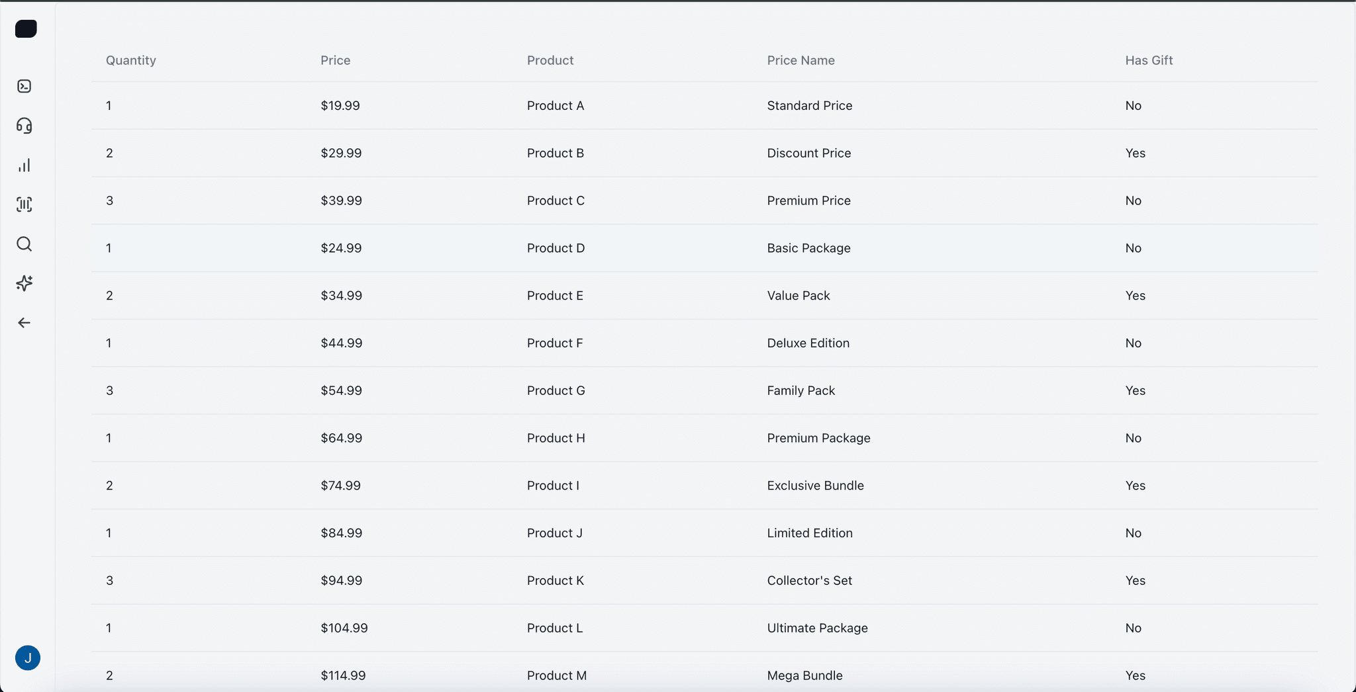Click the Product column header
Image resolution: width=1356 pixels, height=692 pixels.
pyautogui.click(x=550, y=60)
